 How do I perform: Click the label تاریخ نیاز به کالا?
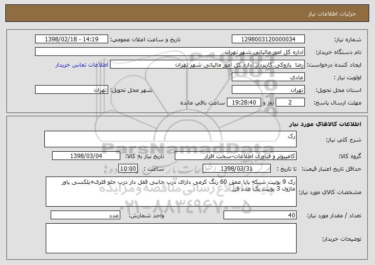tap(145, 157)
